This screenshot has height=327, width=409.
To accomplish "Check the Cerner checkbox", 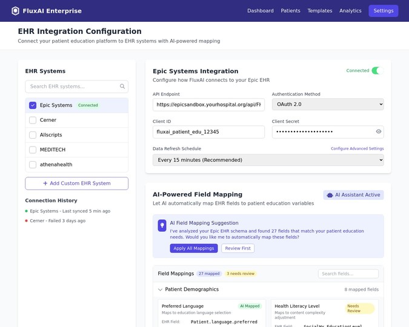I will pyautogui.click(x=33, y=120).
